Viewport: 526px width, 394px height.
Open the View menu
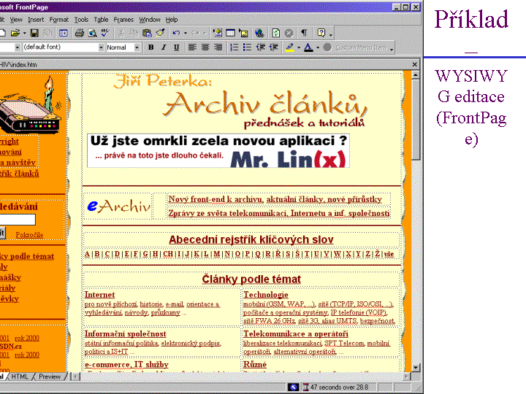[16, 20]
